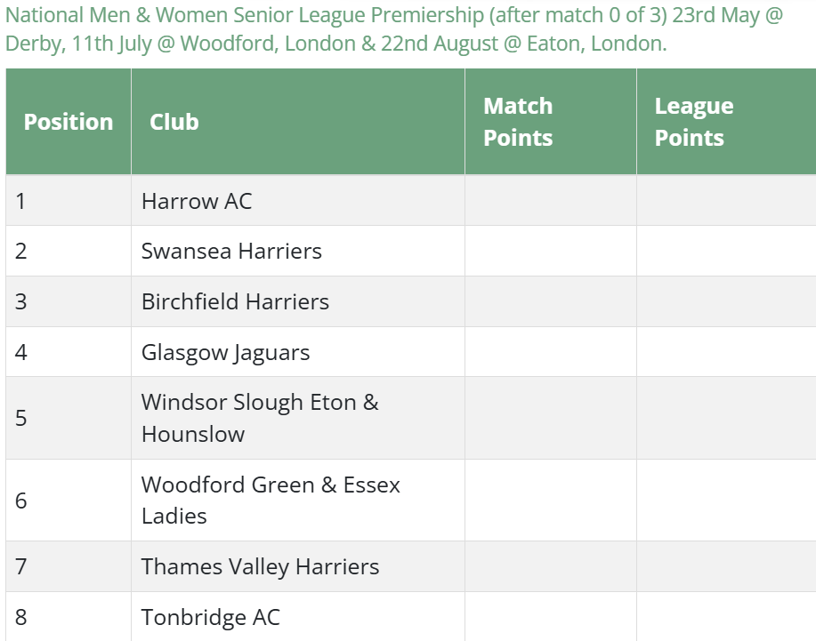Select Windsor Slough Eton & Hounslow cell
This screenshot has height=641, width=816.
[x=260, y=418]
